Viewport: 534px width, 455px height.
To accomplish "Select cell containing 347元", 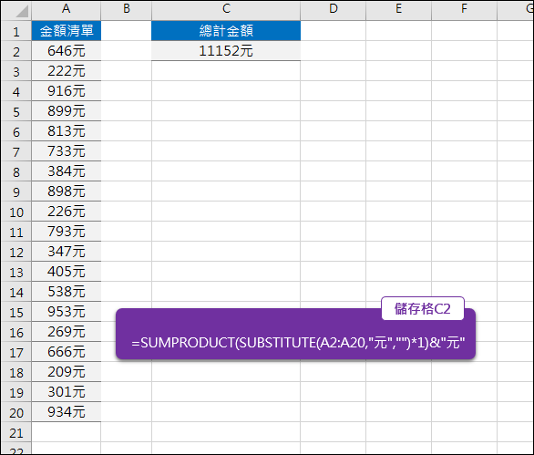I will point(67,252).
